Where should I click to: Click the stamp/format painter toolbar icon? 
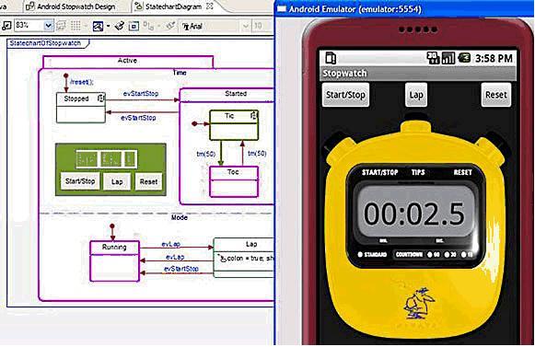pos(120,26)
